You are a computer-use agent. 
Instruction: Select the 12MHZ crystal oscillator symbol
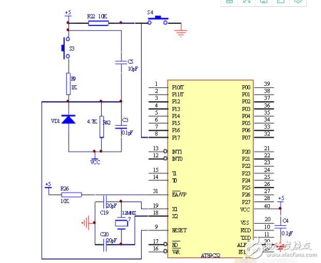click(x=121, y=222)
